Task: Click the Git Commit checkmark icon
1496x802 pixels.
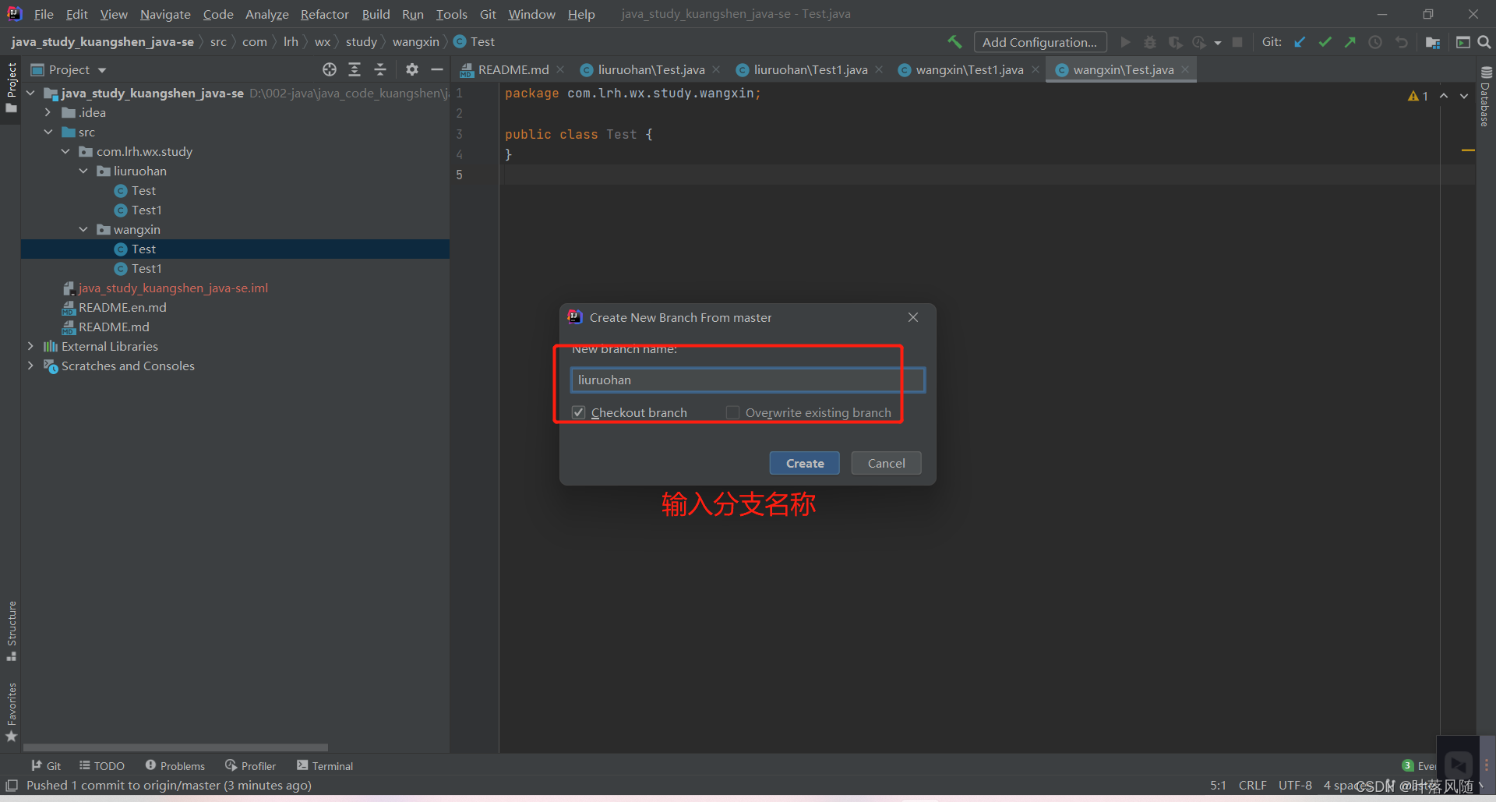Action: pos(1325,42)
